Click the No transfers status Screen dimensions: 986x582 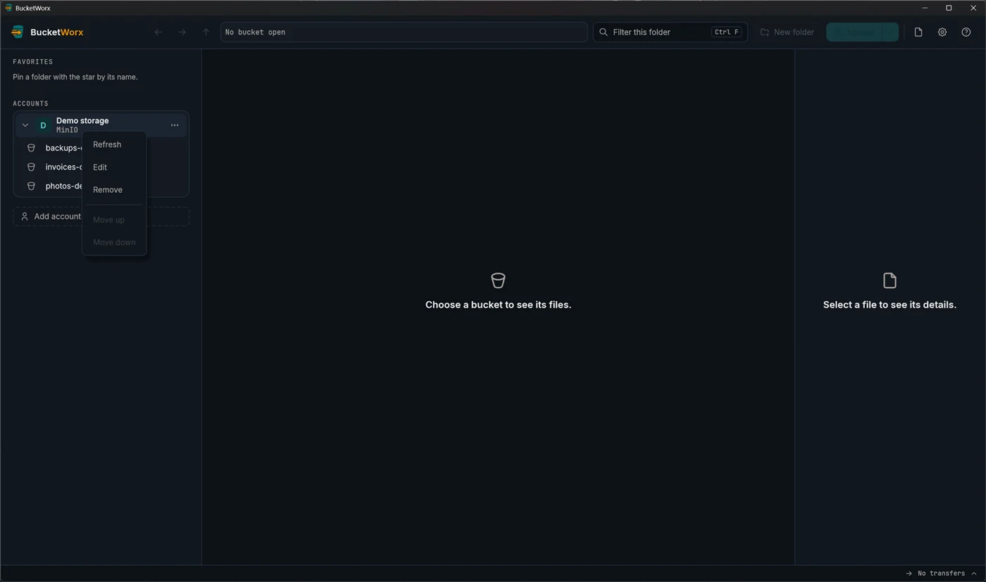[941, 574]
